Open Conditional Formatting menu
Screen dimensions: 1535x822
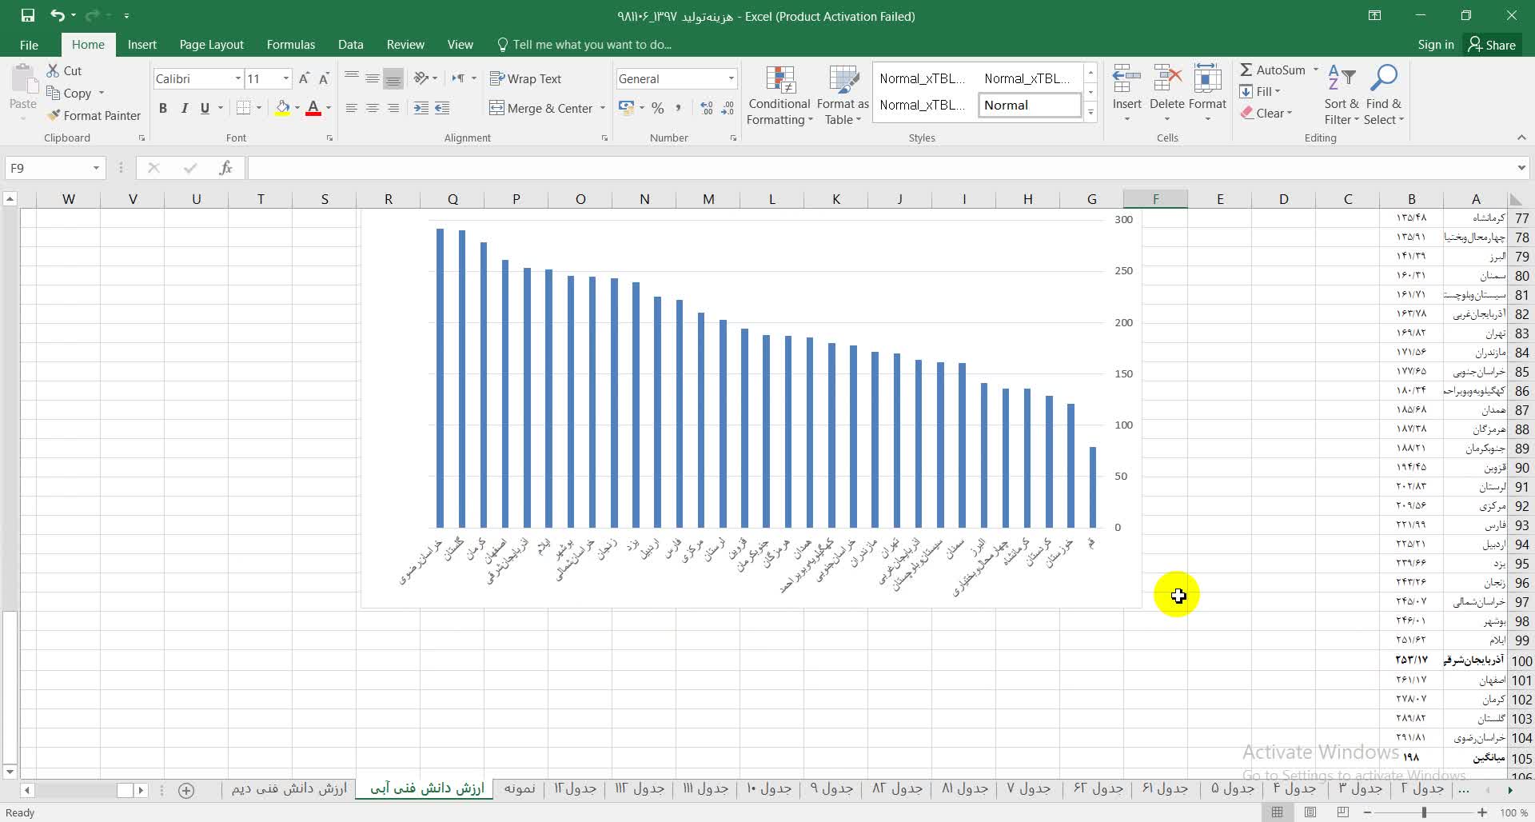(x=779, y=96)
